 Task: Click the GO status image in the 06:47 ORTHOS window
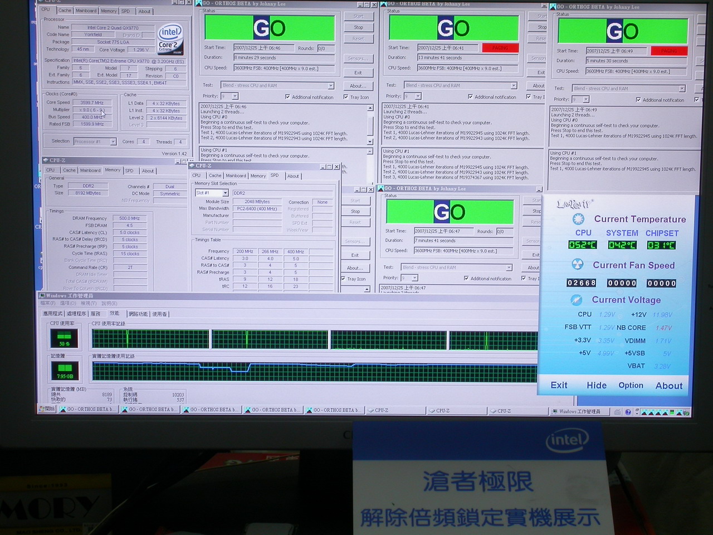450,212
